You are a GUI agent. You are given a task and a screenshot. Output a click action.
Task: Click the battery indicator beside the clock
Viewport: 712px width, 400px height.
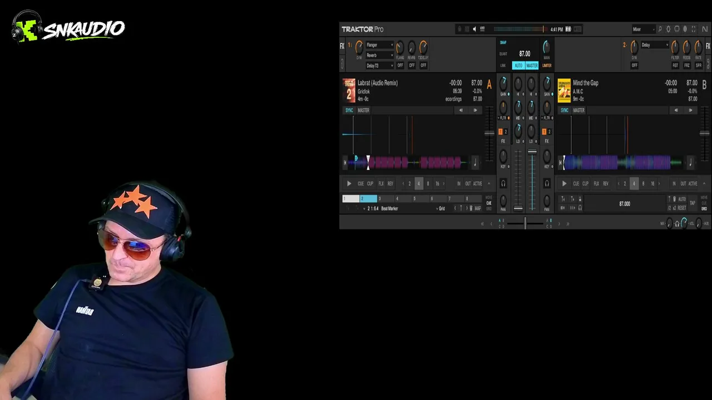[x=568, y=29]
